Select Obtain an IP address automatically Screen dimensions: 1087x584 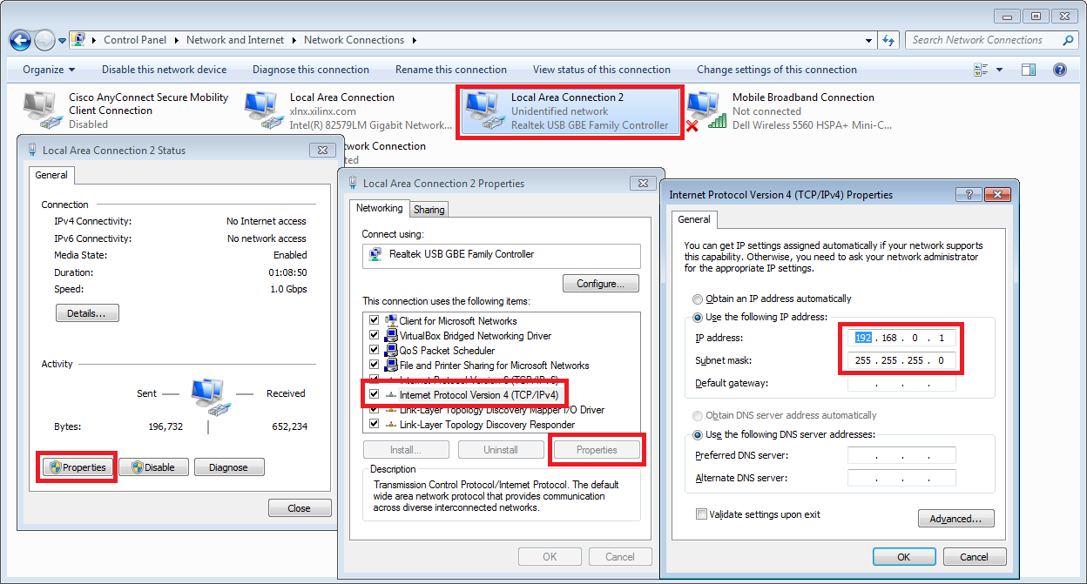coord(697,299)
